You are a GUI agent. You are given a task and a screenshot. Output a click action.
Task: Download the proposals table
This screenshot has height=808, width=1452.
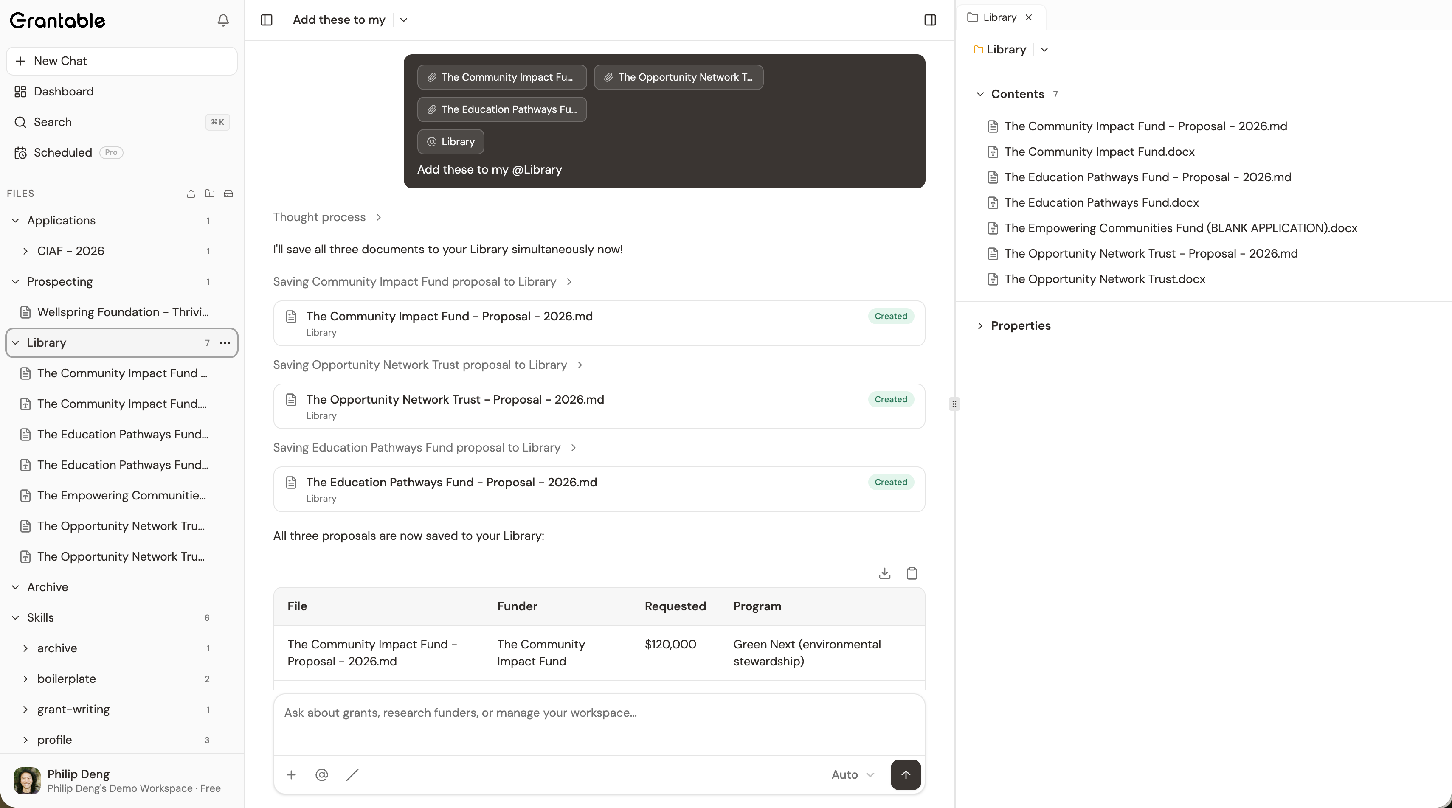[884, 574]
